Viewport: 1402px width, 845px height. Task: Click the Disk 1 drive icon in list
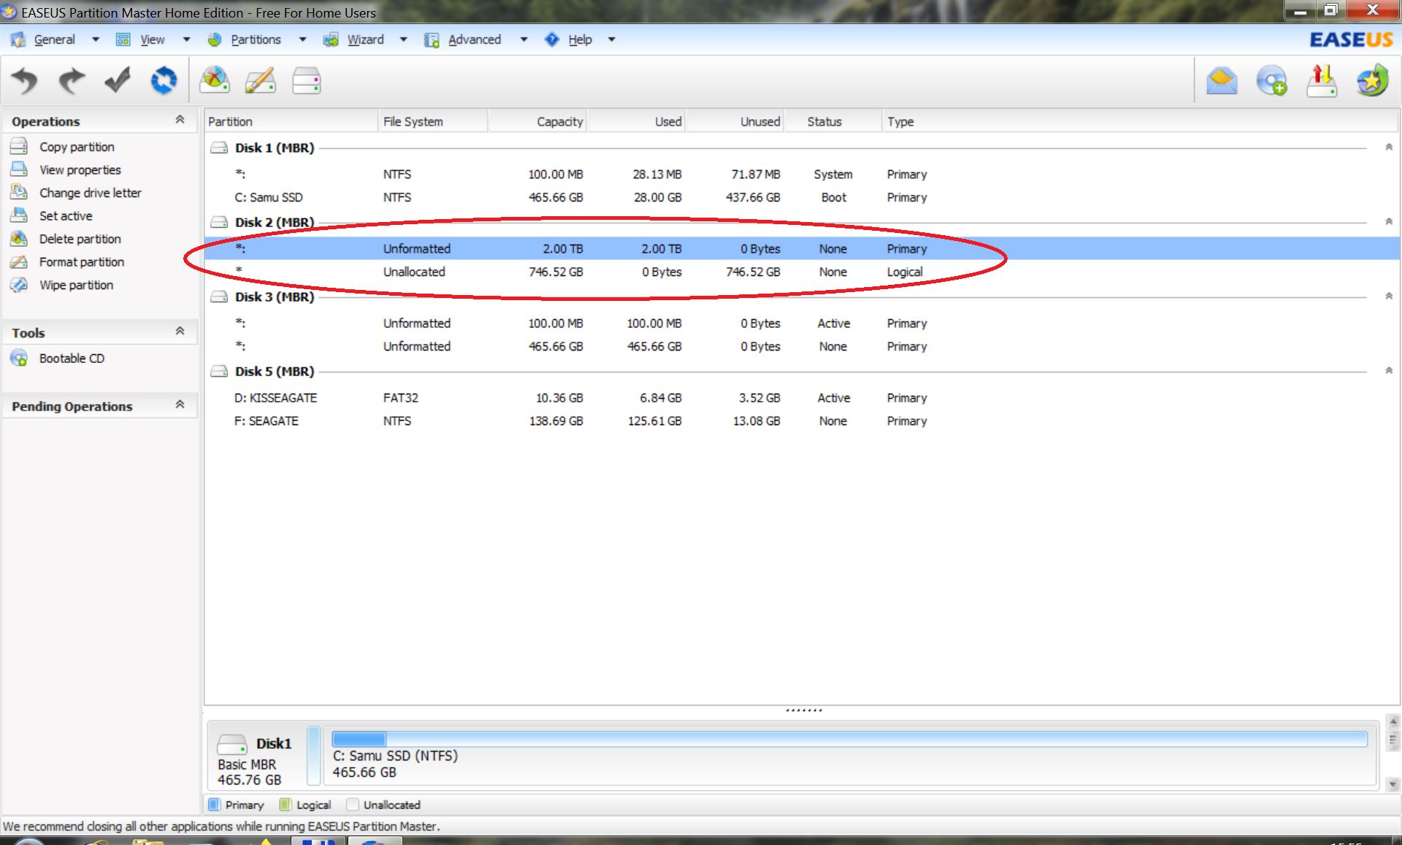(x=219, y=148)
